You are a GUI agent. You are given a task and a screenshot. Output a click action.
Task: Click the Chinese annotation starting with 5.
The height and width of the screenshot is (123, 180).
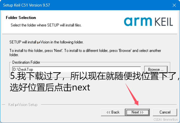(x=95, y=76)
